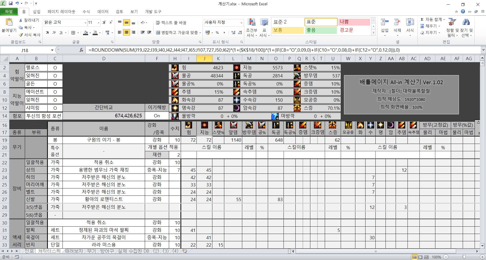Click the Paste (붙여넣기) clipboard icon
The width and height of the screenshot is (486, 260).
point(9,23)
